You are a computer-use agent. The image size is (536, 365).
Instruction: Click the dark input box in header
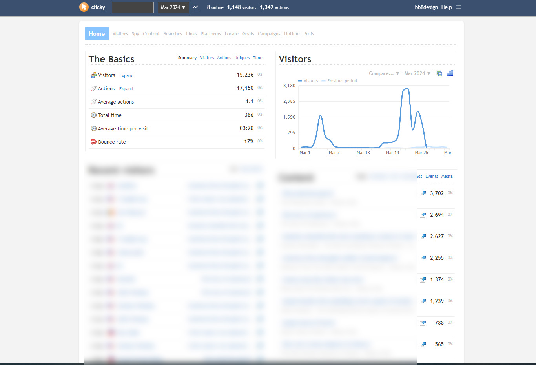tap(133, 7)
